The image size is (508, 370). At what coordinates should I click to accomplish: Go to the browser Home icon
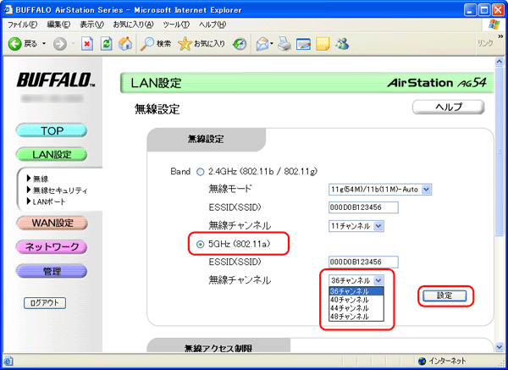(124, 43)
